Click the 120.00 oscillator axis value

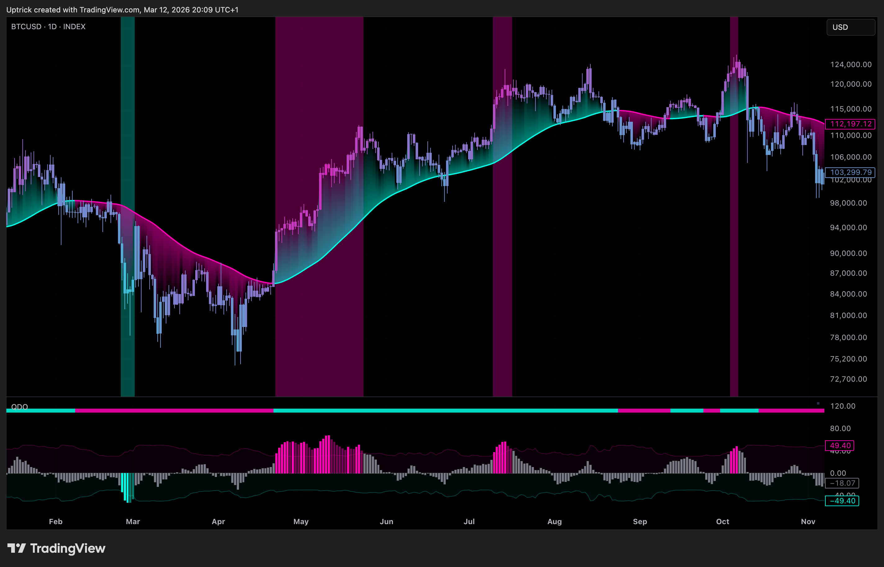tap(843, 406)
